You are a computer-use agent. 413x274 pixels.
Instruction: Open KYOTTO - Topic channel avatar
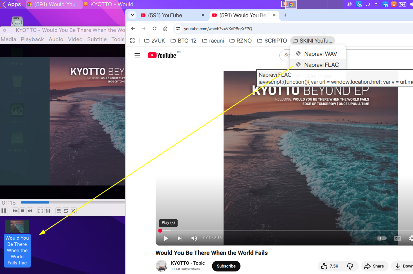162,266
